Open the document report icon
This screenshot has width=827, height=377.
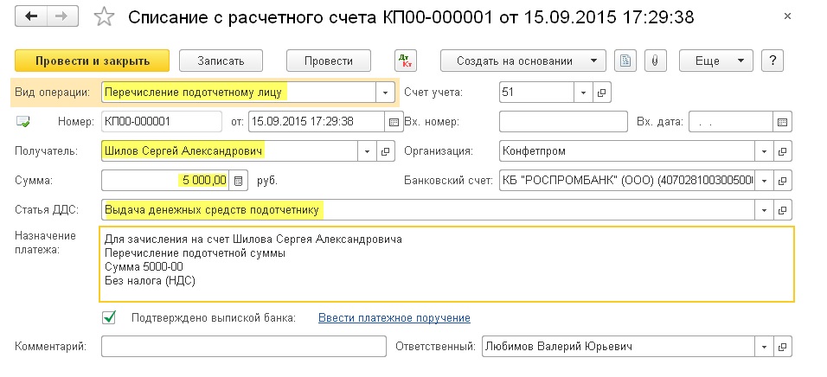tap(625, 61)
